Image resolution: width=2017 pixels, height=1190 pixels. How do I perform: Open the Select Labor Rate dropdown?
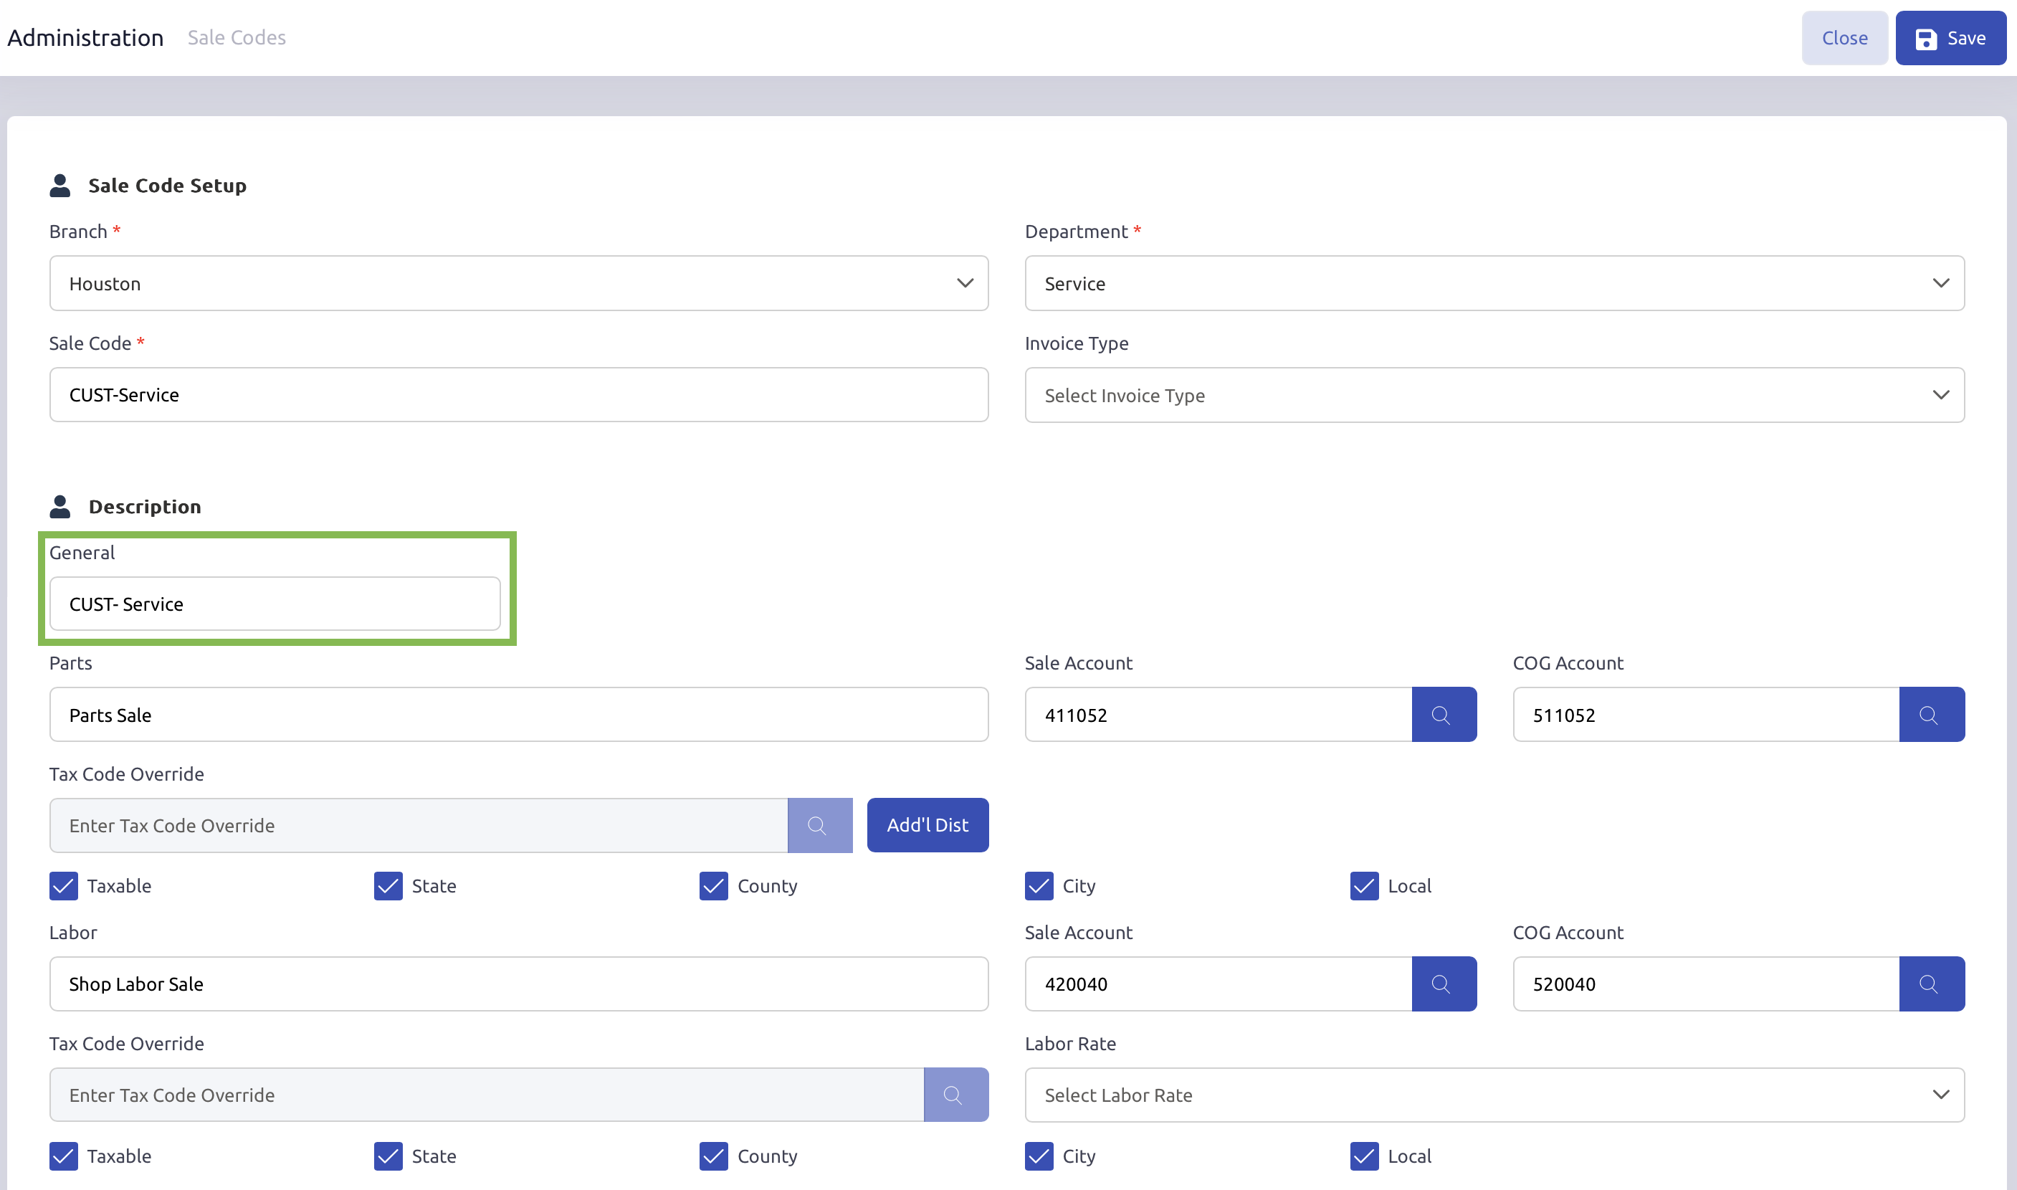click(1494, 1095)
